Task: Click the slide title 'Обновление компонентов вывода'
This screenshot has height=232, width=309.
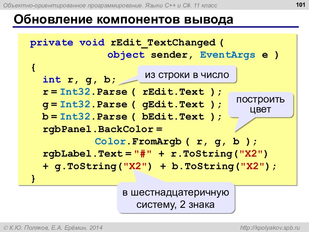Action: (123, 20)
